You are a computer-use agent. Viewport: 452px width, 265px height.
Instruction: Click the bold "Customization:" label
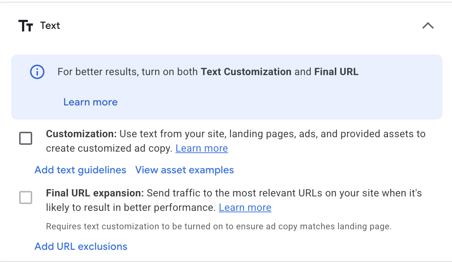point(81,134)
